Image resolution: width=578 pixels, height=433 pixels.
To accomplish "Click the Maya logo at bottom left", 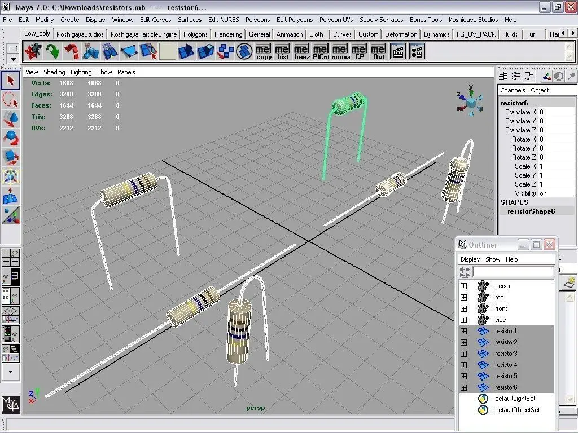I will pos(10,404).
